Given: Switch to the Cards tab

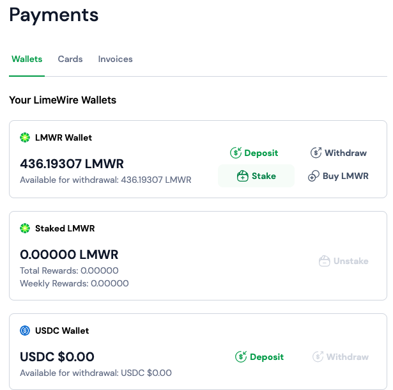Looking at the screenshot, I should click(70, 59).
